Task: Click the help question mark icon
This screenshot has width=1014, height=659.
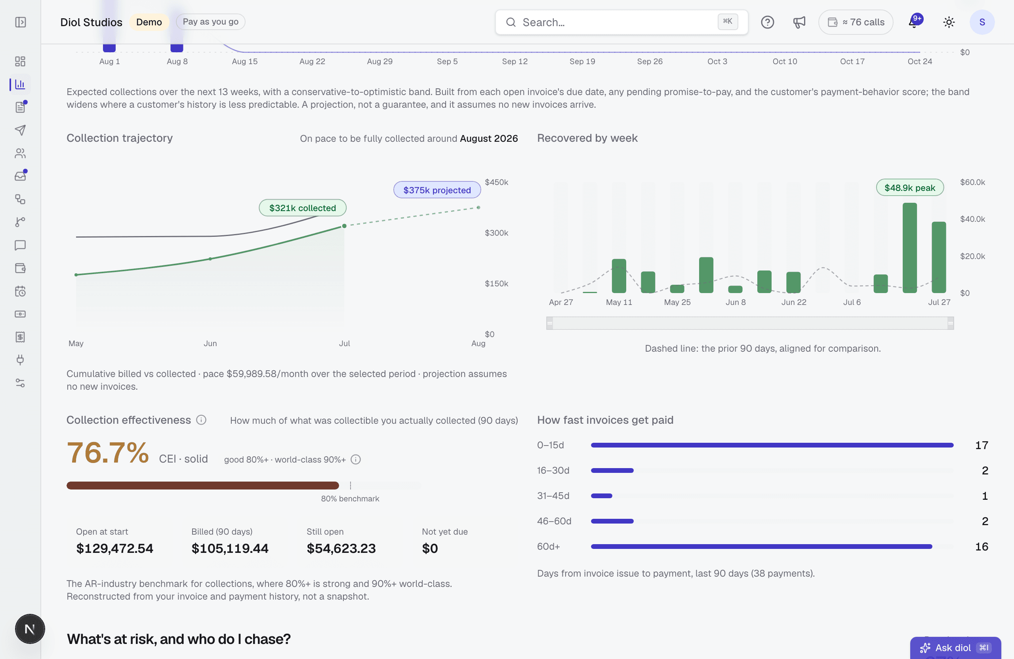Action: click(x=767, y=22)
